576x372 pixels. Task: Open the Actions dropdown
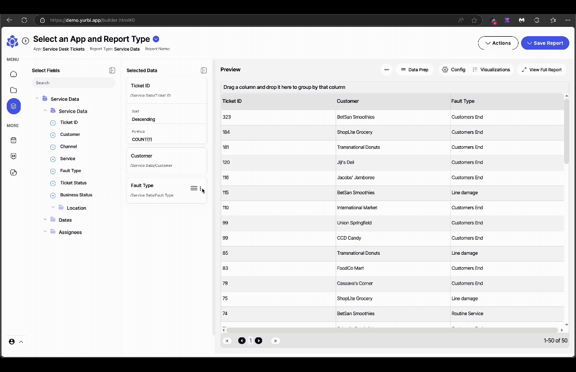(498, 43)
